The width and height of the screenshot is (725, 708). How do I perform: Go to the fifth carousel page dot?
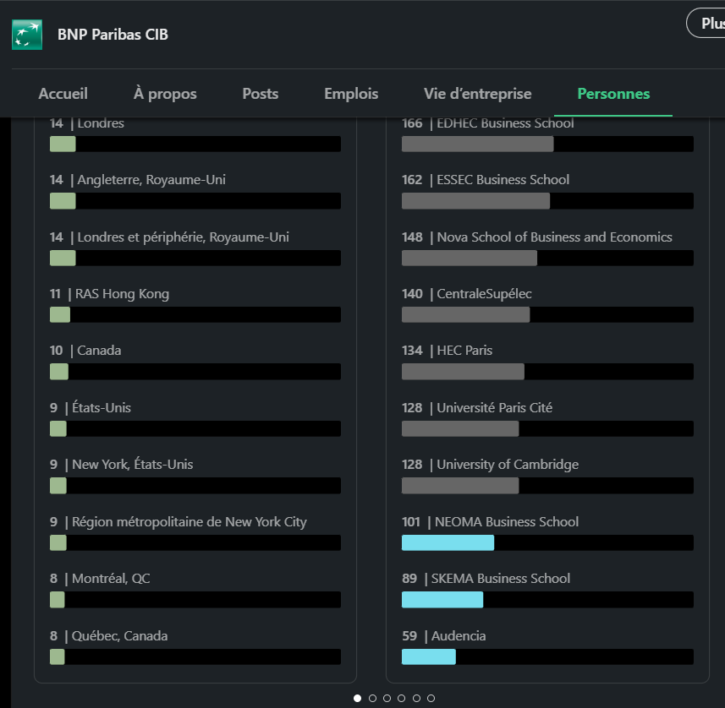click(416, 699)
